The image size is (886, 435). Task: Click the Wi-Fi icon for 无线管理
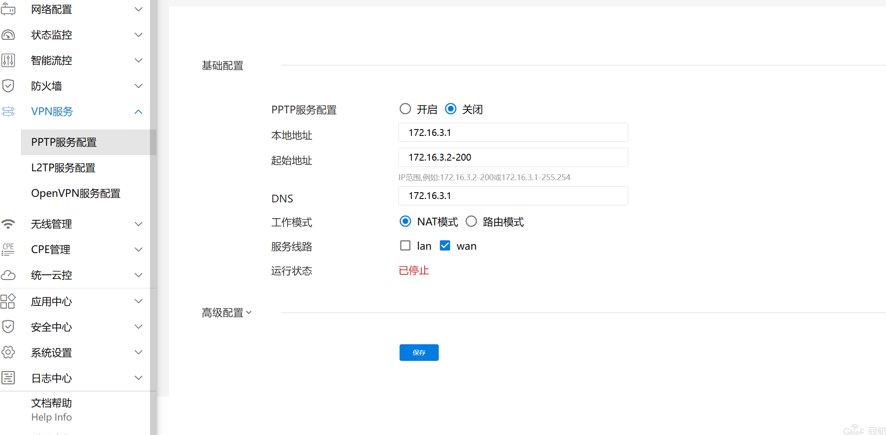(8, 224)
